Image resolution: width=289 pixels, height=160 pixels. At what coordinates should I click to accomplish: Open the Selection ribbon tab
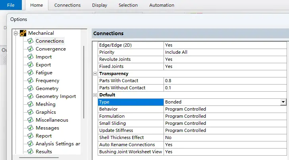pos(128,5)
